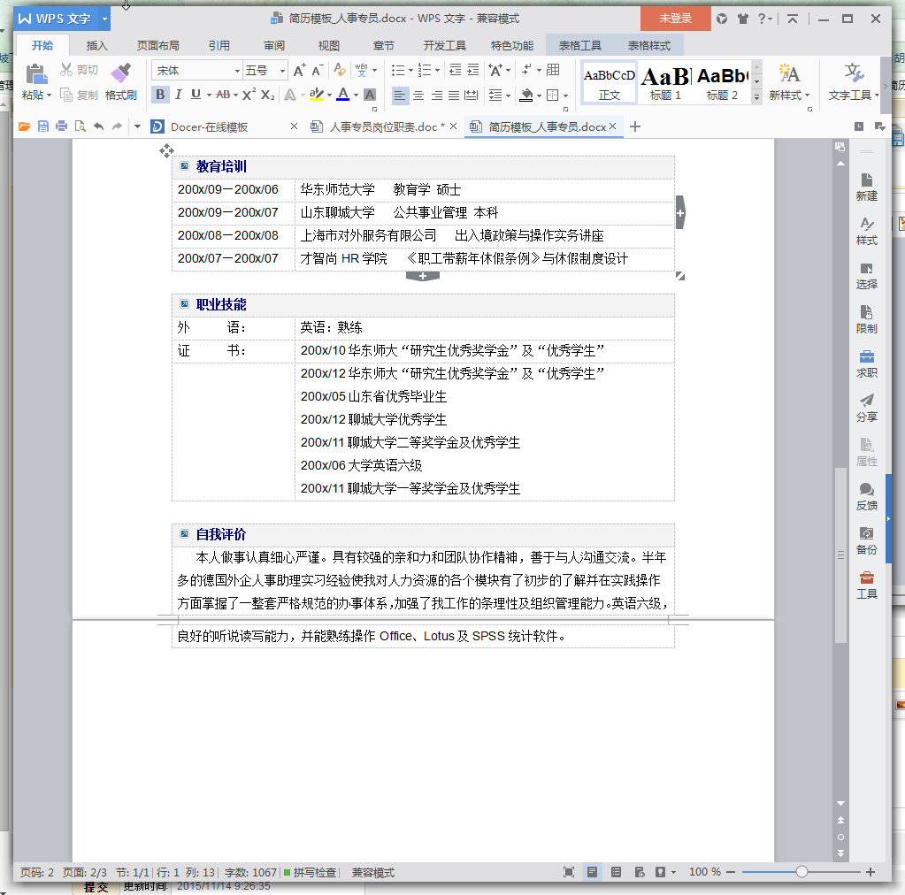Apply subscript formatting

267,95
